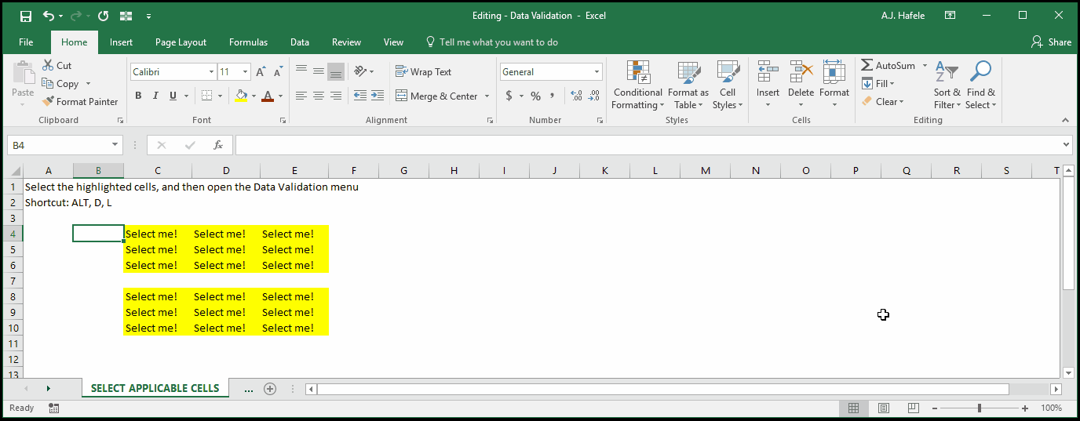Open the General number format dropdown
This screenshot has height=421, width=1080.
[597, 71]
